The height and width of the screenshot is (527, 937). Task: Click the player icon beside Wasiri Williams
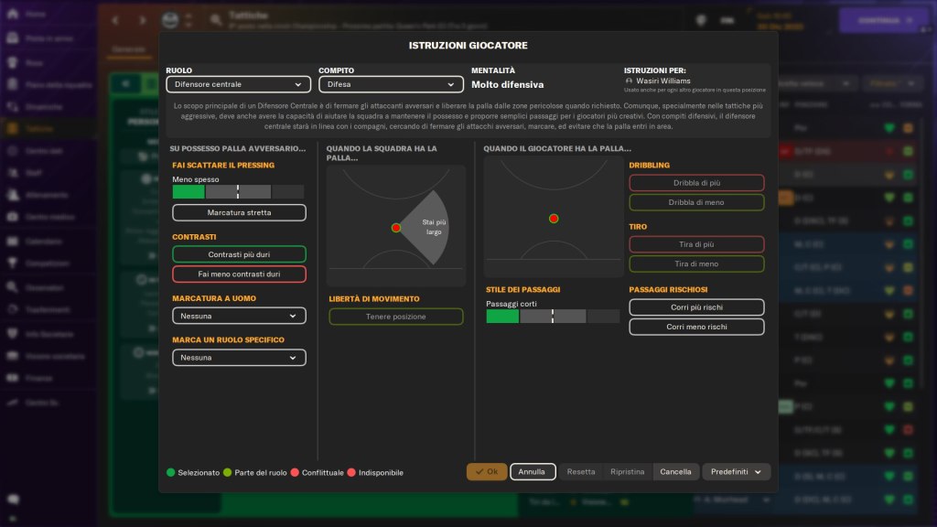(630, 81)
